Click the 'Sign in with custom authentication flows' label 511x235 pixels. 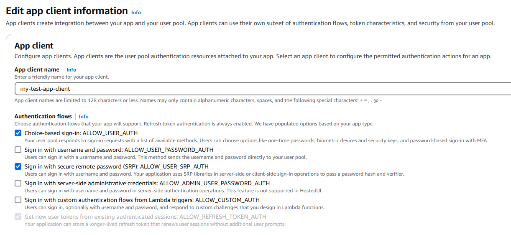(142, 200)
